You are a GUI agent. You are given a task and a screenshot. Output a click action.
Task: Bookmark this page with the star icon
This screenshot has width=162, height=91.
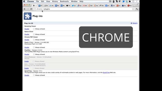pos(133,9)
